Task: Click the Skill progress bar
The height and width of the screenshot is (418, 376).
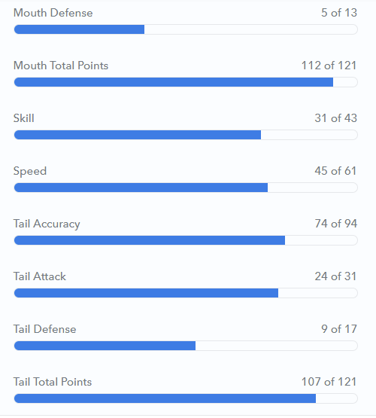Action: point(186,135)
